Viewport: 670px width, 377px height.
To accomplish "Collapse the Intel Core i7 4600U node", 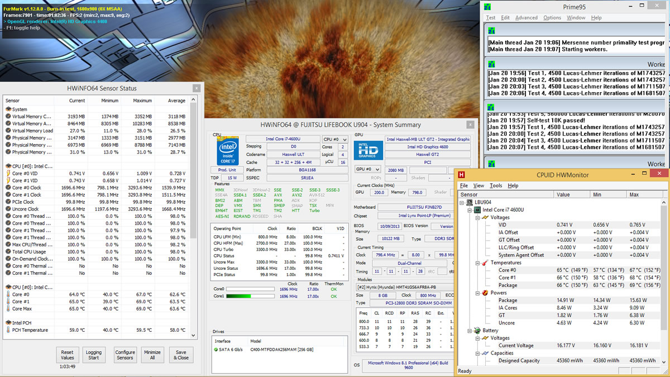I will click(470, 210).
